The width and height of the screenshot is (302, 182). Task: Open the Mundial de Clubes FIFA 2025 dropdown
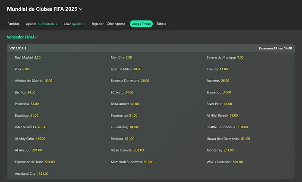coord(44,9)
